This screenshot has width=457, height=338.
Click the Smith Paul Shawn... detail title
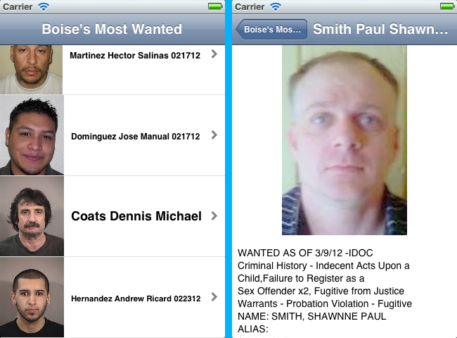(380, 29)
